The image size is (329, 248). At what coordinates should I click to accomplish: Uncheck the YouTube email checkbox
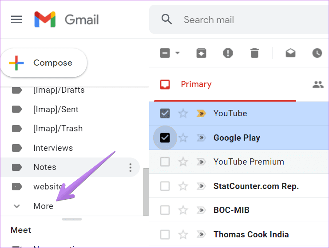click(x=165, y=114)
